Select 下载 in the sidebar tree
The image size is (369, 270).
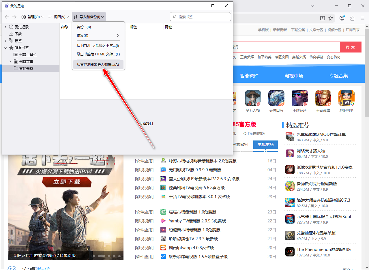[x=18, y=34]
